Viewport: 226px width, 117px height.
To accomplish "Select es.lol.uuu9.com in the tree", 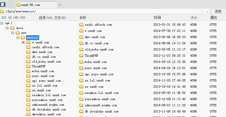I will tap(45, 85).
